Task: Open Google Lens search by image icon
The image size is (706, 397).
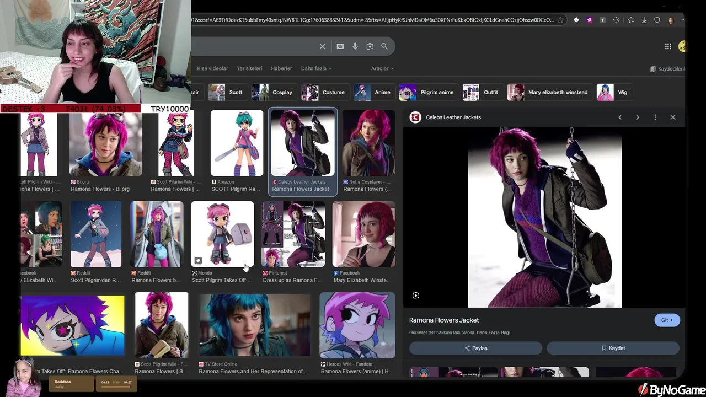Action: coord(370,46)
